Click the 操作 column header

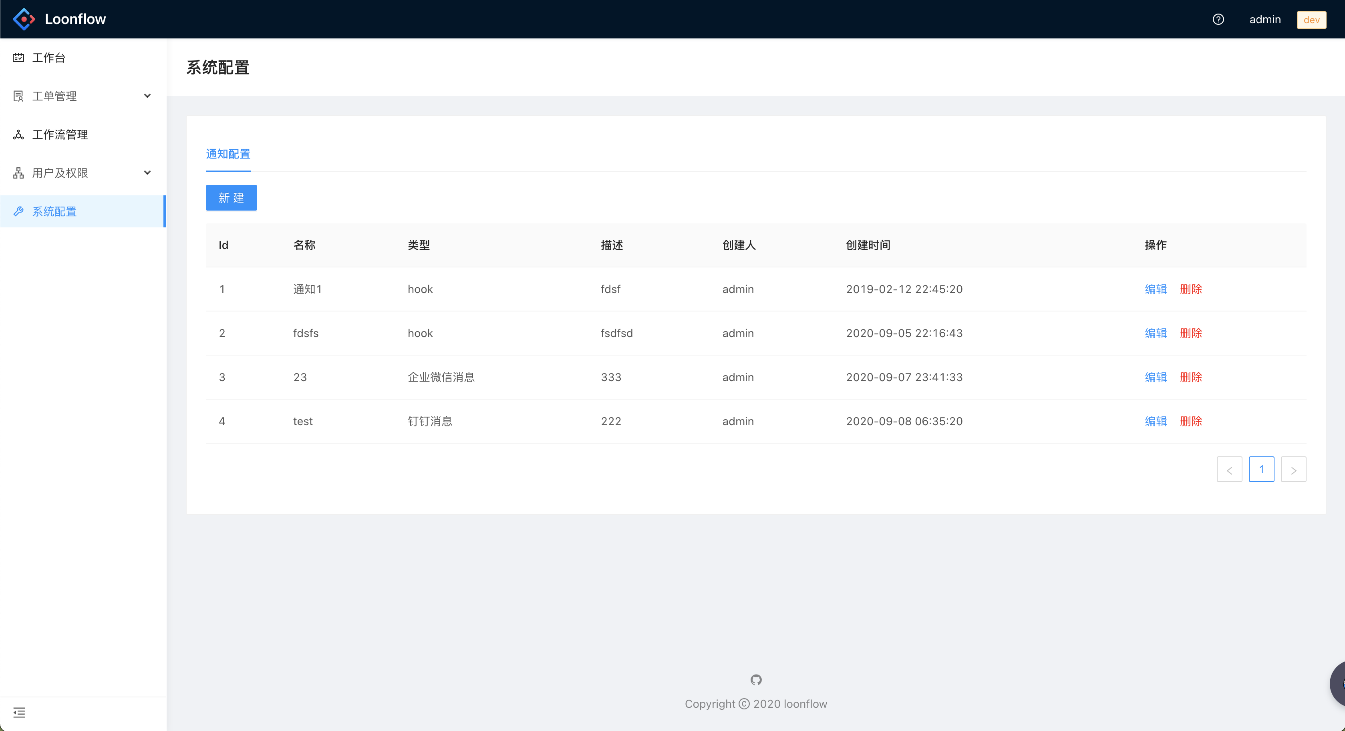click(1156, 245)
